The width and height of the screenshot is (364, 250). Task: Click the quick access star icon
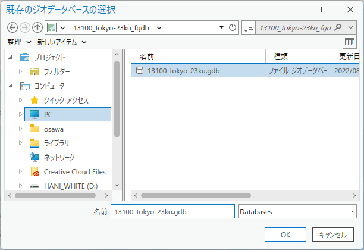coord(34,101)
